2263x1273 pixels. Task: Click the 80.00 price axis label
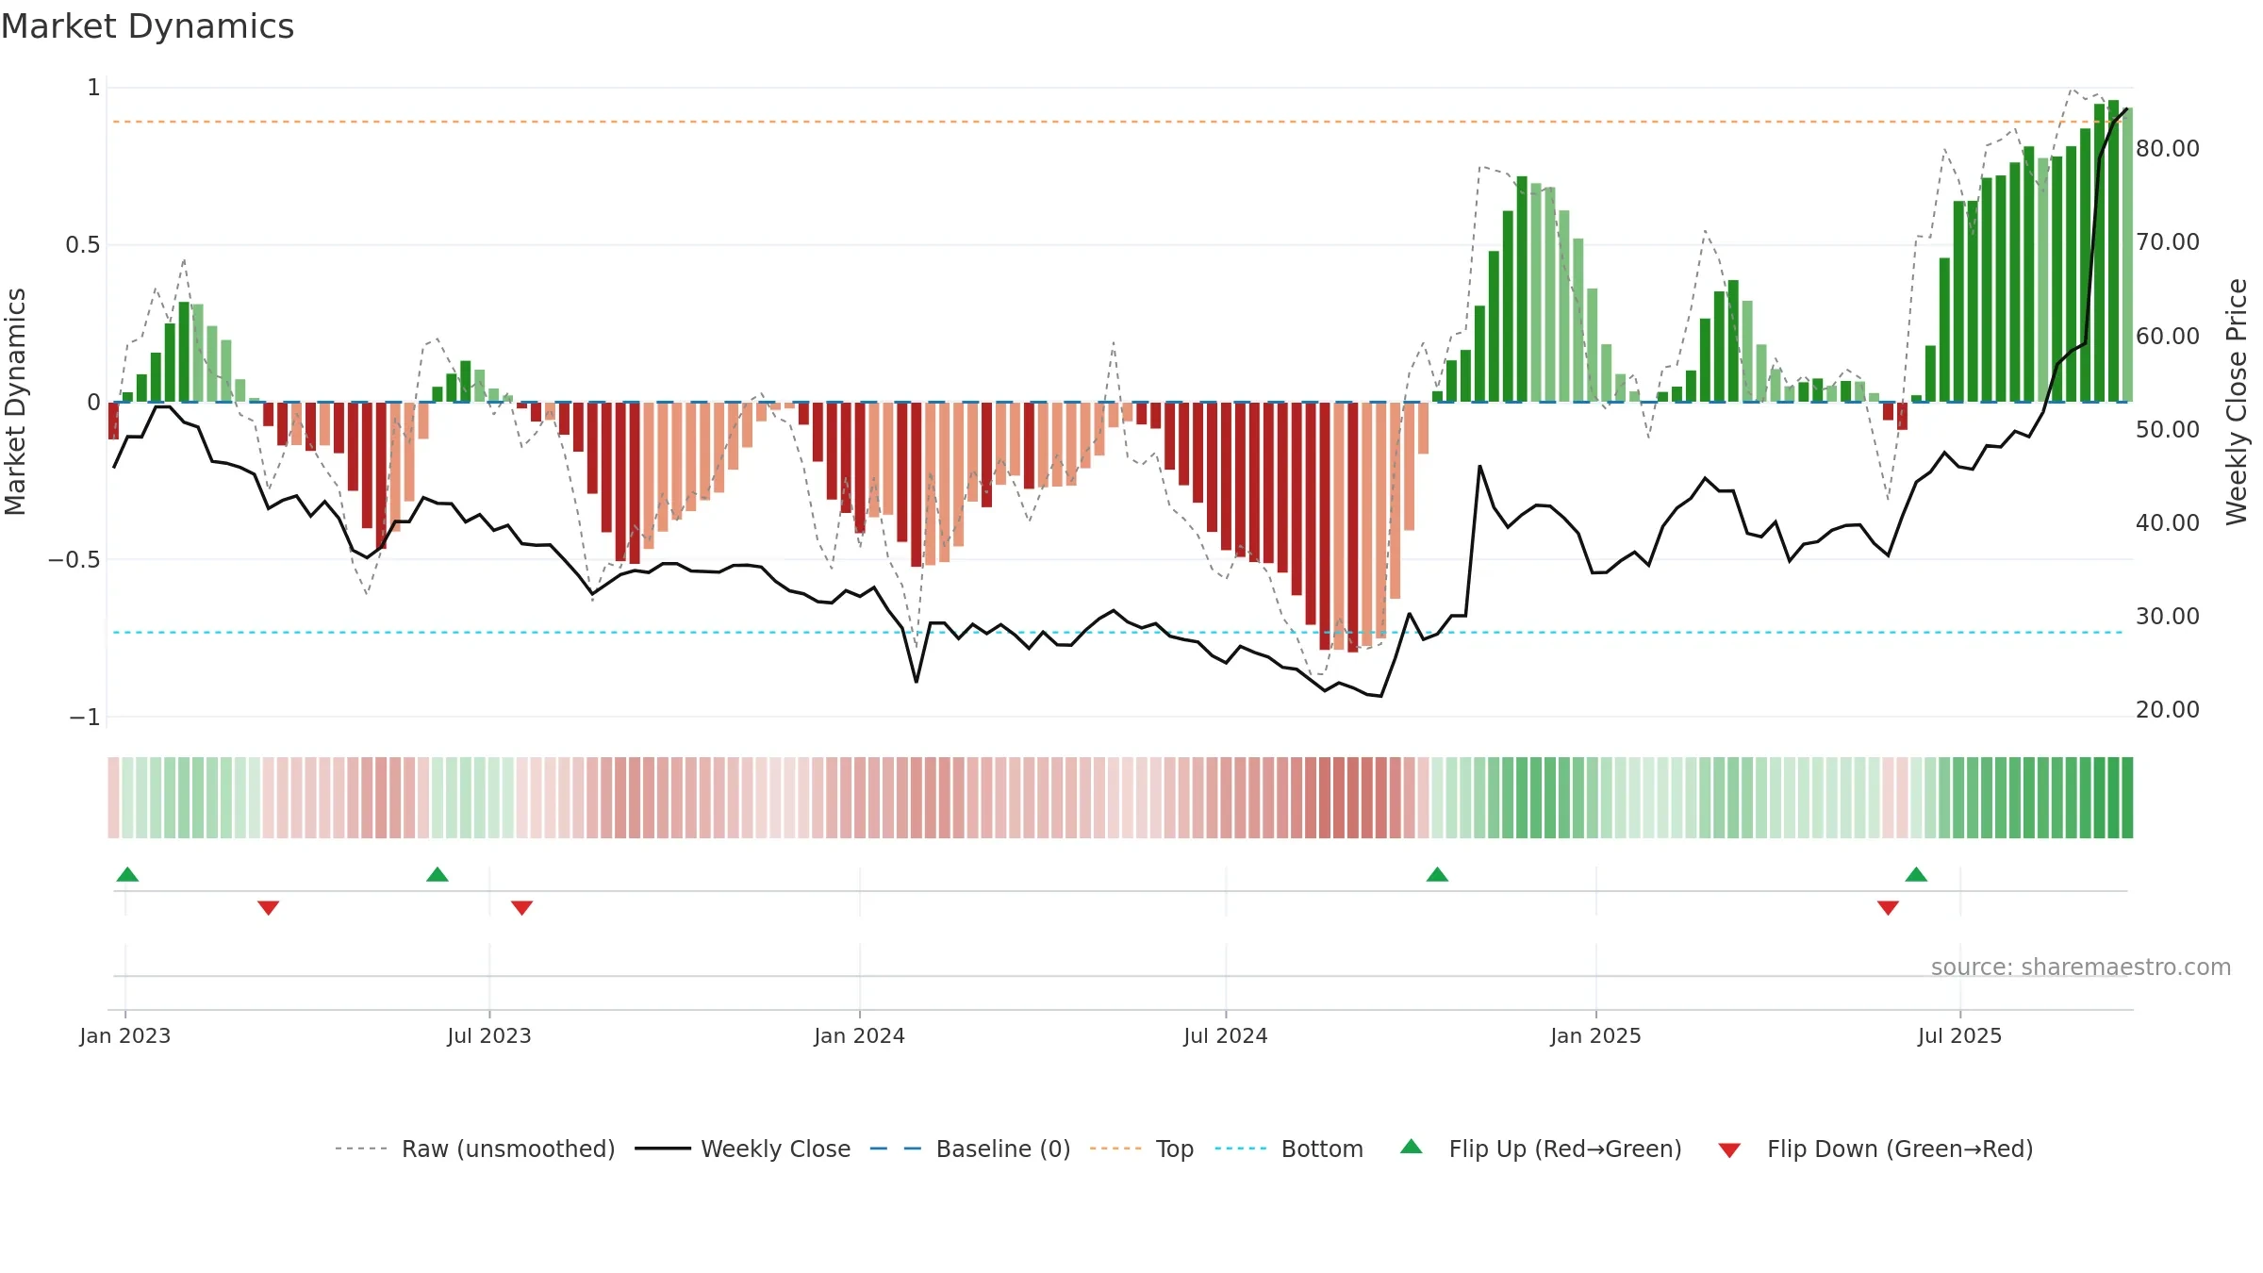(x=2168, y=148)
